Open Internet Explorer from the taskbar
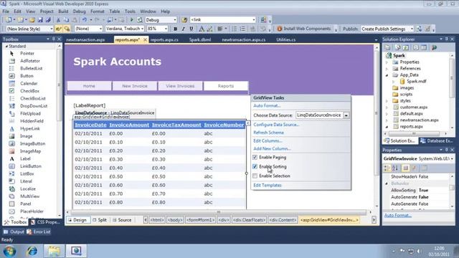The image size is (459, 258). 32,251
